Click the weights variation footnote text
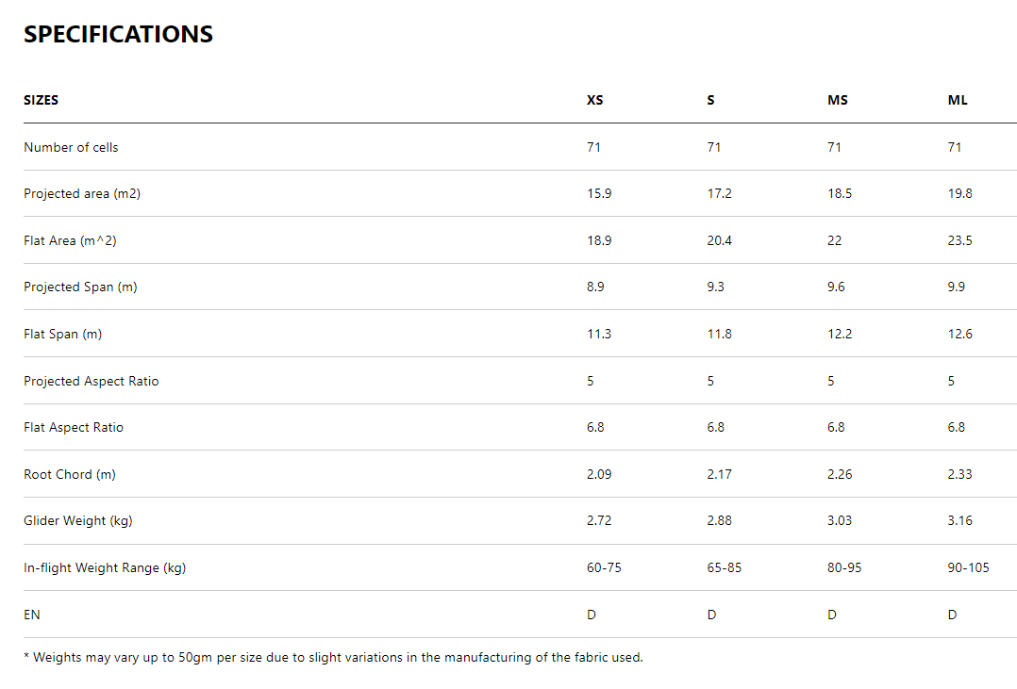This screenshot has height=689, width=1017. click(x=333, y=657)
